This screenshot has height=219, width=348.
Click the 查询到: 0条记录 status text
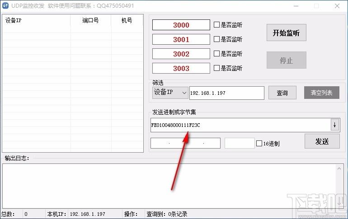(167, 214)
